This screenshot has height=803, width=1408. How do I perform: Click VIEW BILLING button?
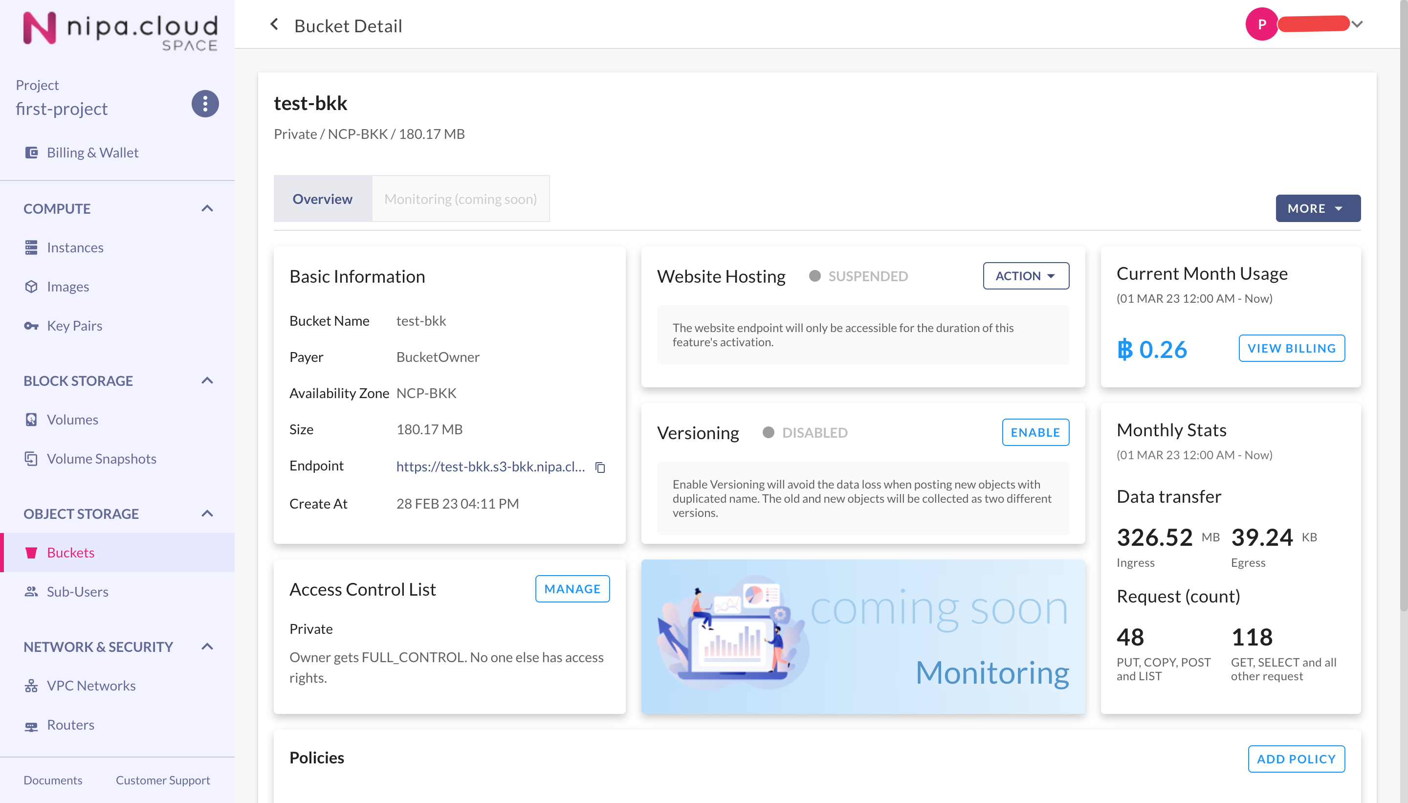[1291, 348]
